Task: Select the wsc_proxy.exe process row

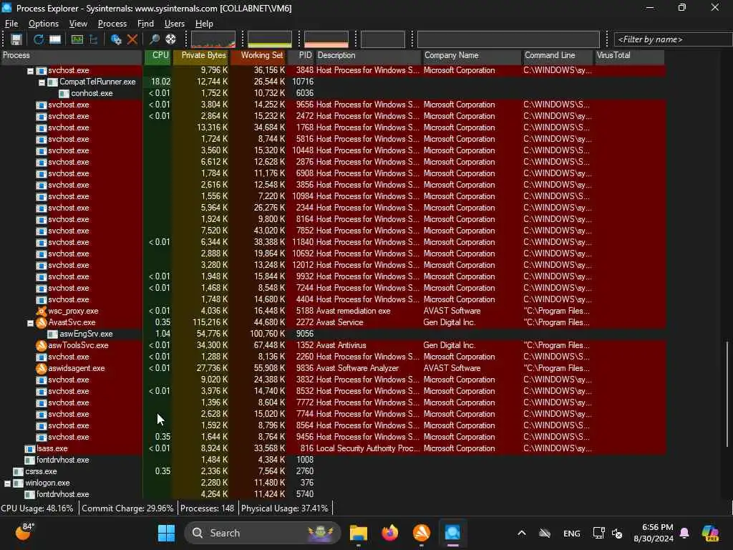Action: point(333,311)
